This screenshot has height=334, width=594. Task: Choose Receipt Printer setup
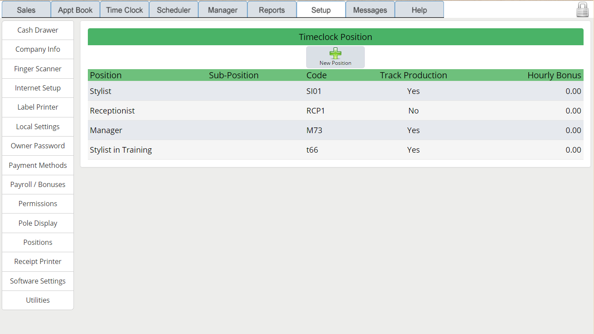pos(38,261)
